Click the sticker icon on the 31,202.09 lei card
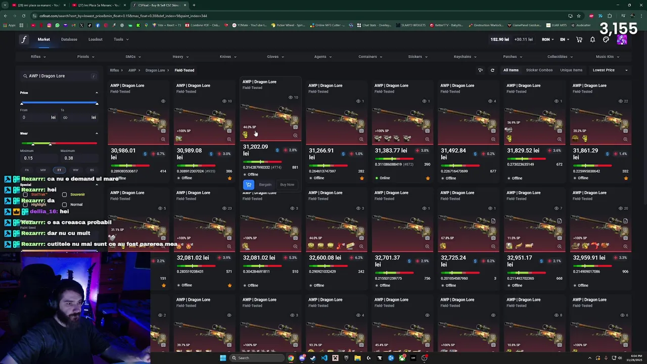This screenshot has width=647, height=364. pyautogui.click(x=245, y=135)
